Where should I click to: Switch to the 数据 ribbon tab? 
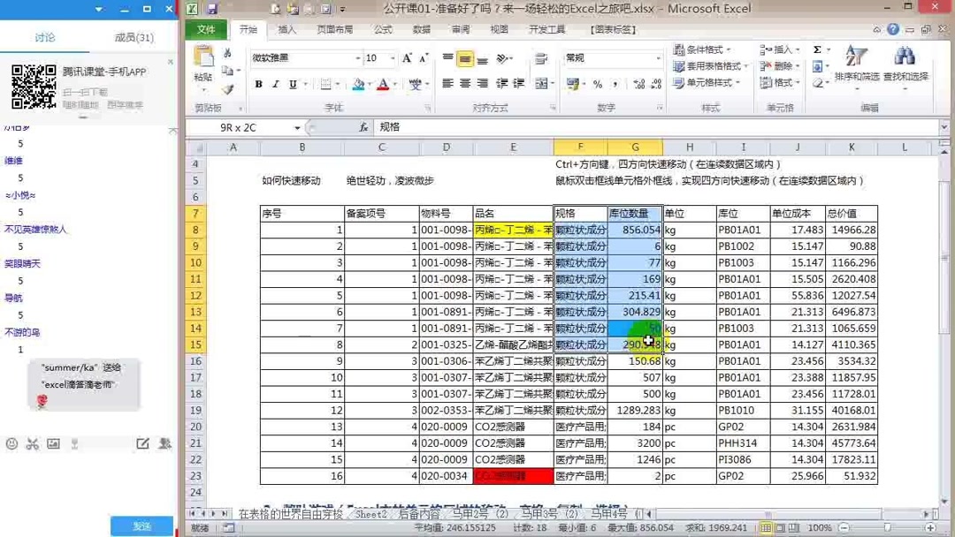pyautogui.click(x=422, y=29)
